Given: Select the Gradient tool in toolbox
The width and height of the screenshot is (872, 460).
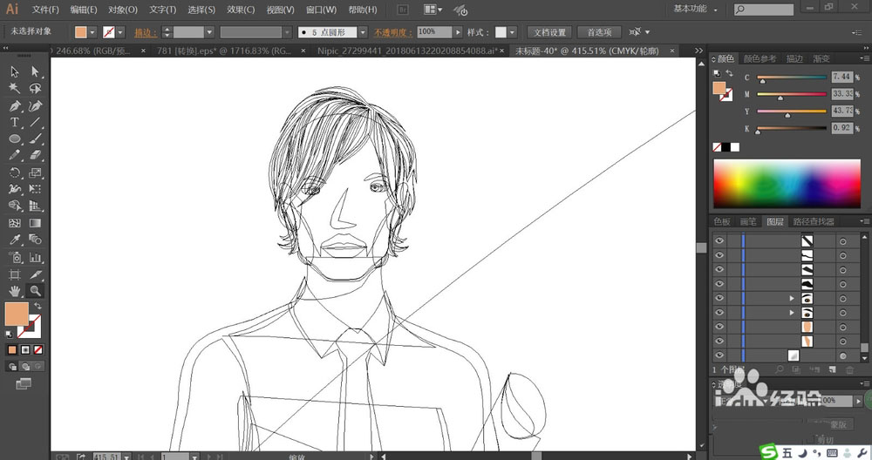Looking at the screenshot, I should 35,223.
